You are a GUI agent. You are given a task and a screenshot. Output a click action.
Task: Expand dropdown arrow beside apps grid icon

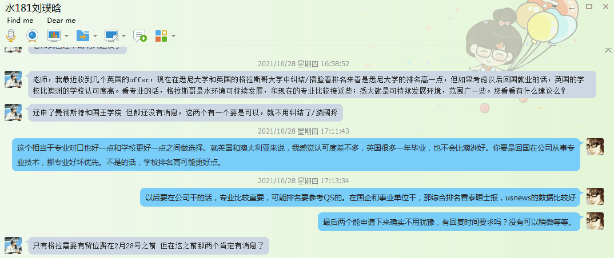pos(173,36)
